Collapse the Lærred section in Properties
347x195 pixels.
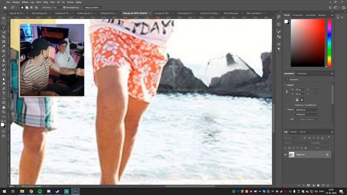(x=285, y=85)
